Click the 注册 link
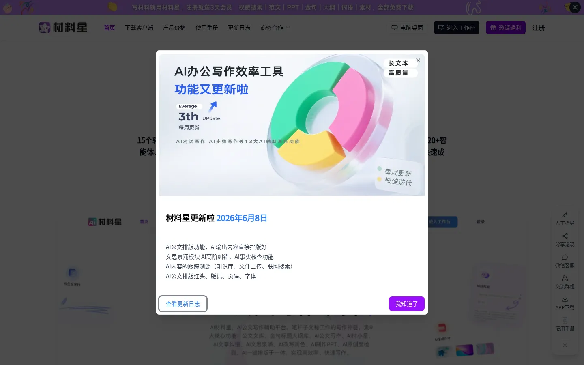This screenshot has width=584, height=365. coord(539,28)
